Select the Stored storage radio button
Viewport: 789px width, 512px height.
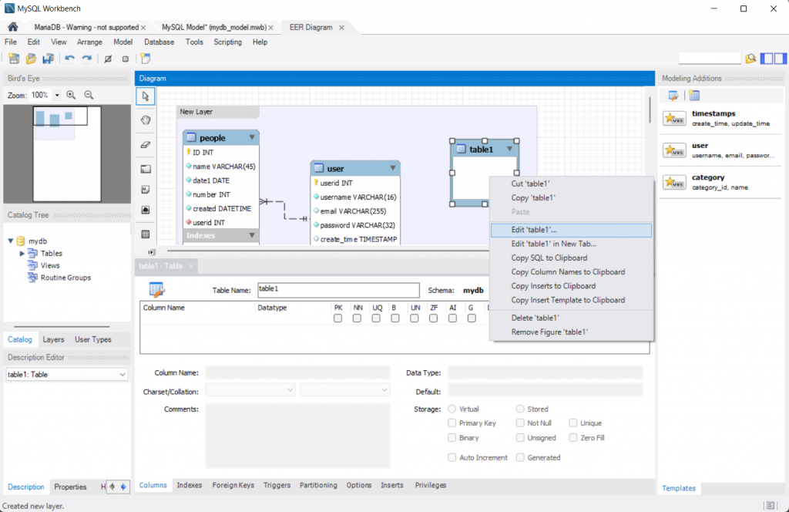520,409
